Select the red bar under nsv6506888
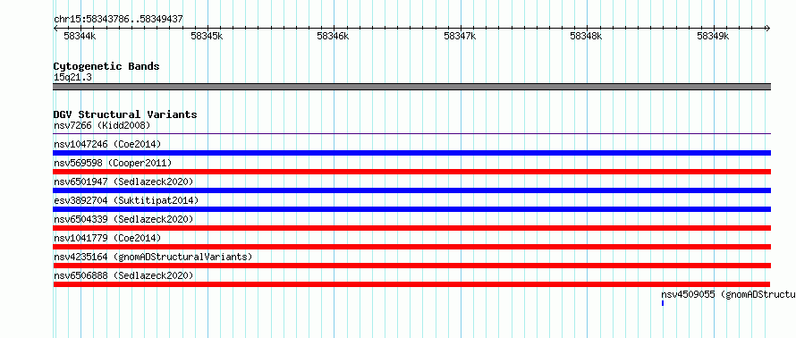This screenshot has height=338, width=796. point(412,284)
